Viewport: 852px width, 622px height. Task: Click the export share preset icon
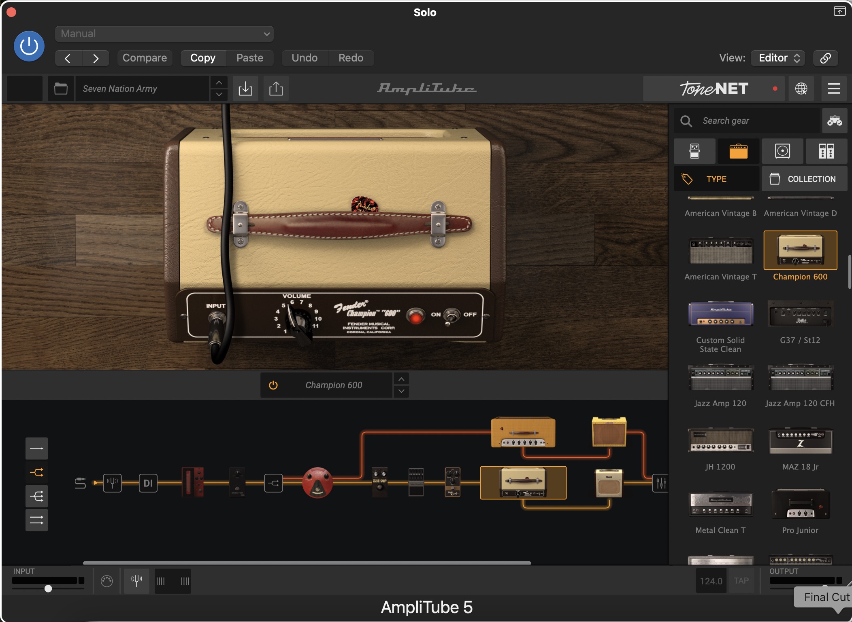pyautogui.click(x=276, y=88)
